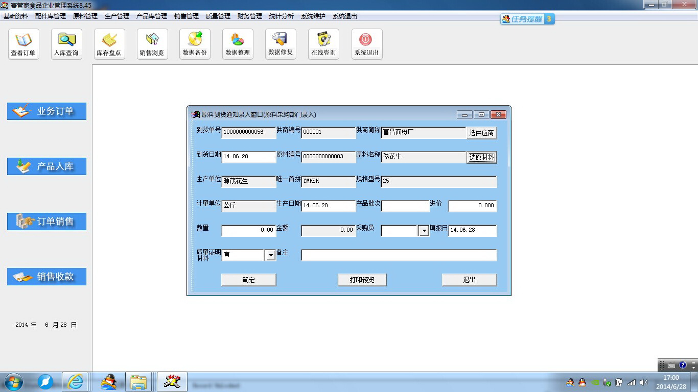Open the 统计分析 menu
Viewport: 698px width, 392px height.
282,16
